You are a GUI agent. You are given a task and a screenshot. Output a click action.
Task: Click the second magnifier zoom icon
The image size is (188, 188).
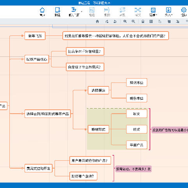point(133,21)
